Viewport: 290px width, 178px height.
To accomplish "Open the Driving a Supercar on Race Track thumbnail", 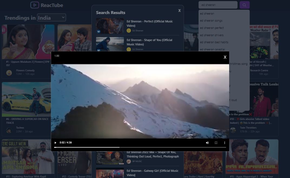I will [26, 99].
